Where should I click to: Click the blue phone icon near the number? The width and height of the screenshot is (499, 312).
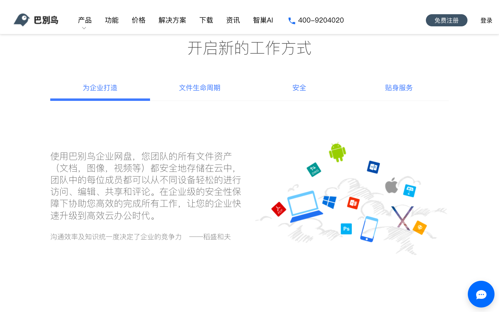click(x=291, y=20)
